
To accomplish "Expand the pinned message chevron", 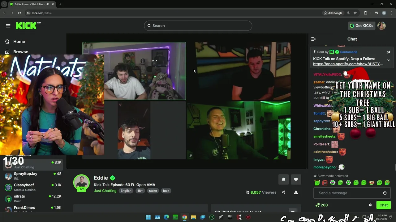I will pos(389,60).
